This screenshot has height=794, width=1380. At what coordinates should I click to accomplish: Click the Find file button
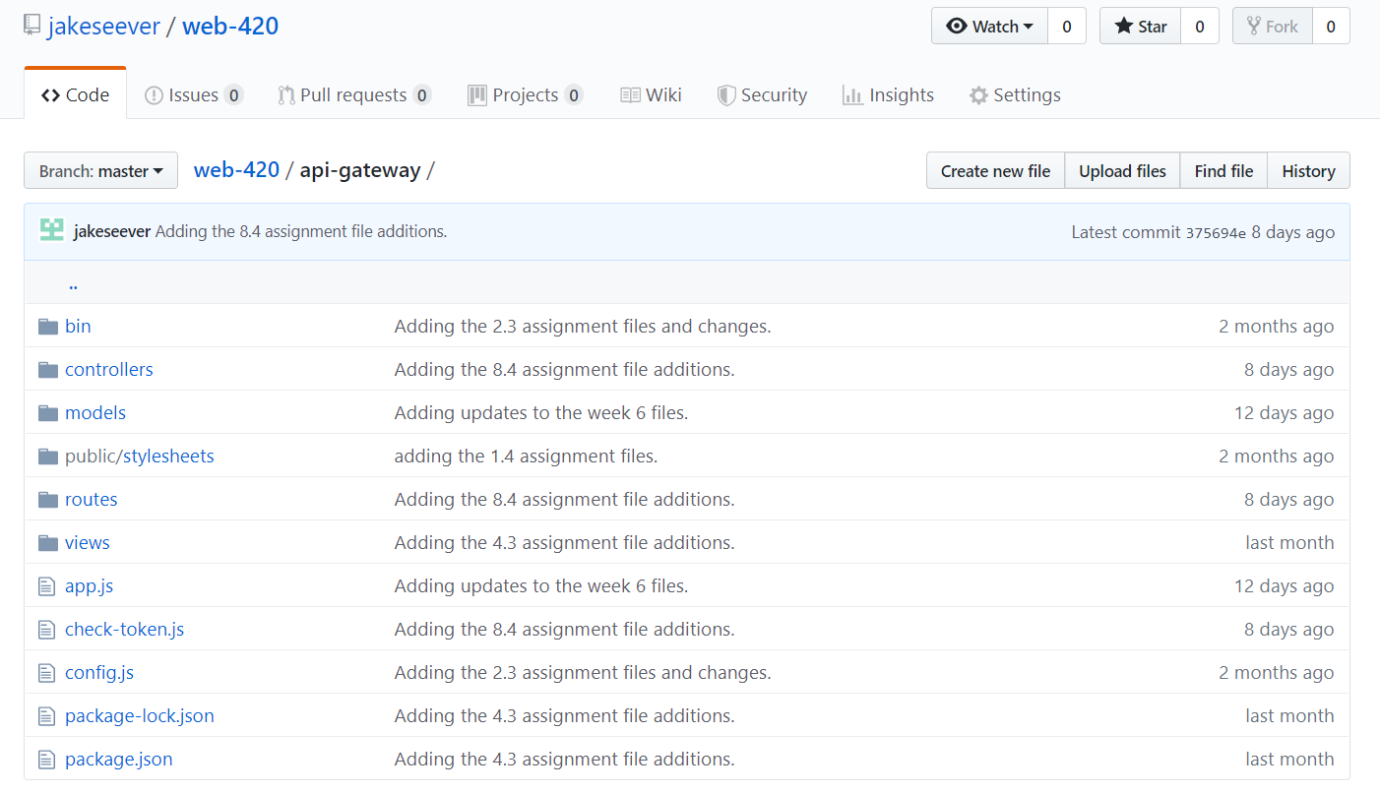pos(1223,170)
